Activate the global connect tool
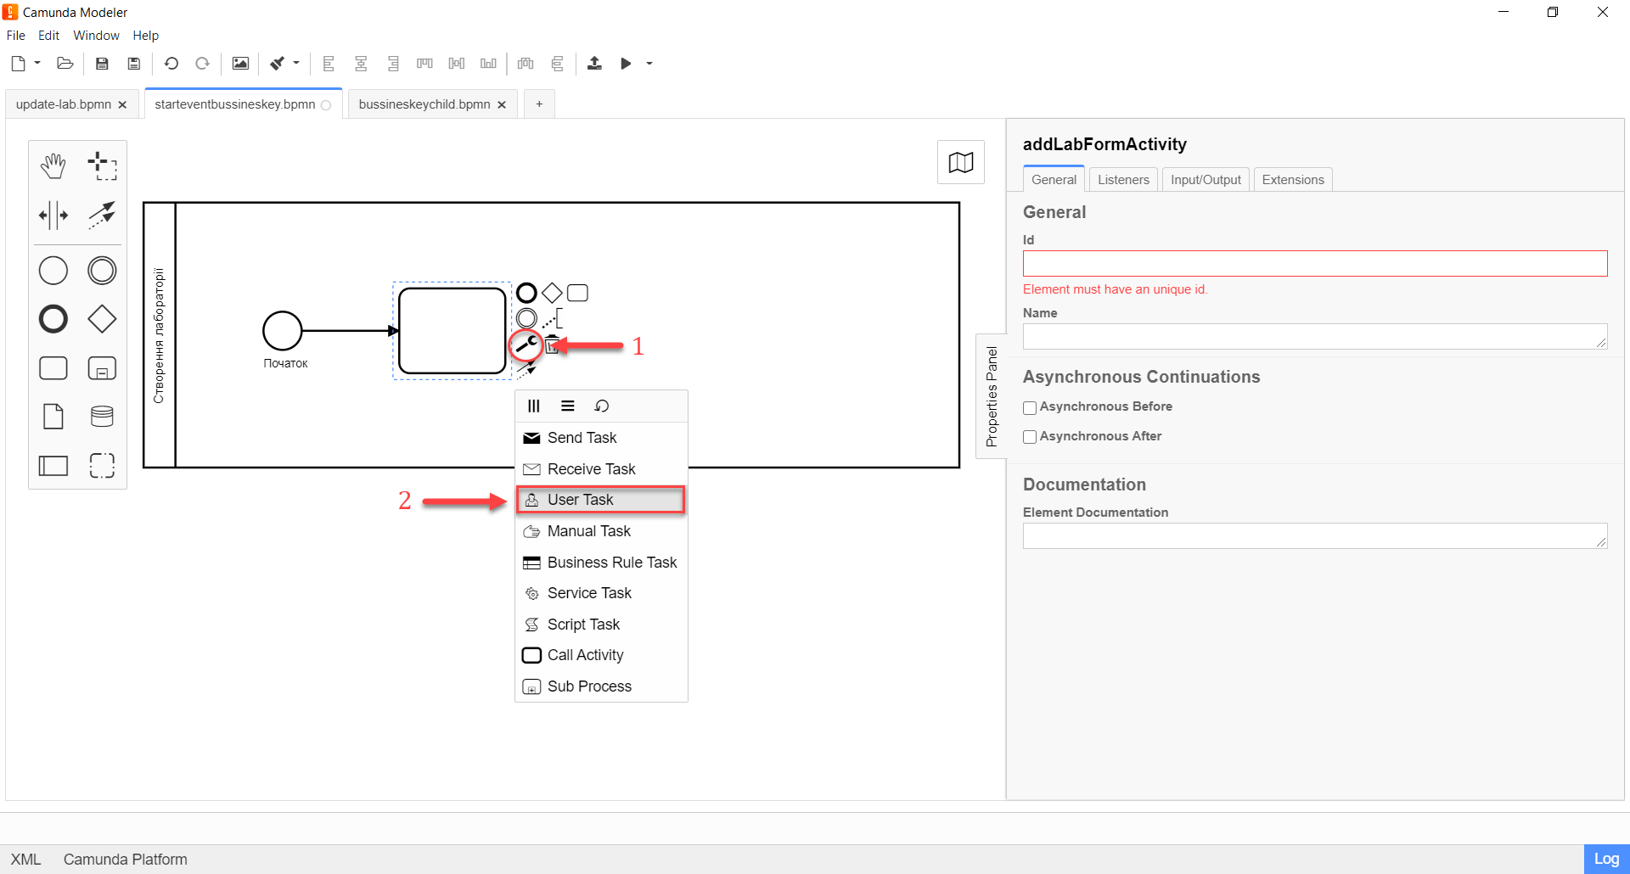The height and width of the screenshot is (874, 1630). tap(102, 215)
